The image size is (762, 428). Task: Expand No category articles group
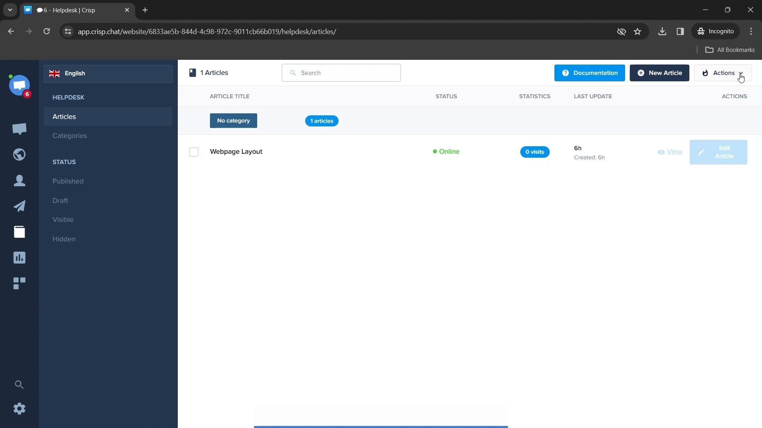(233, 120)
